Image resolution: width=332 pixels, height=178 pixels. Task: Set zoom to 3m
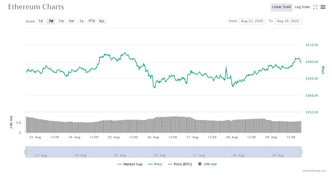coord(71,21)
